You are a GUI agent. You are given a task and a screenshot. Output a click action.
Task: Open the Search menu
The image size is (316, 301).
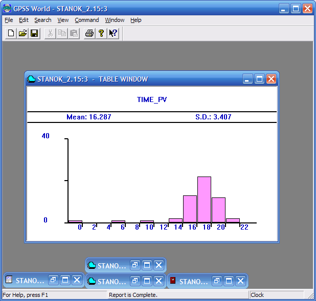(x=43, y=20)
